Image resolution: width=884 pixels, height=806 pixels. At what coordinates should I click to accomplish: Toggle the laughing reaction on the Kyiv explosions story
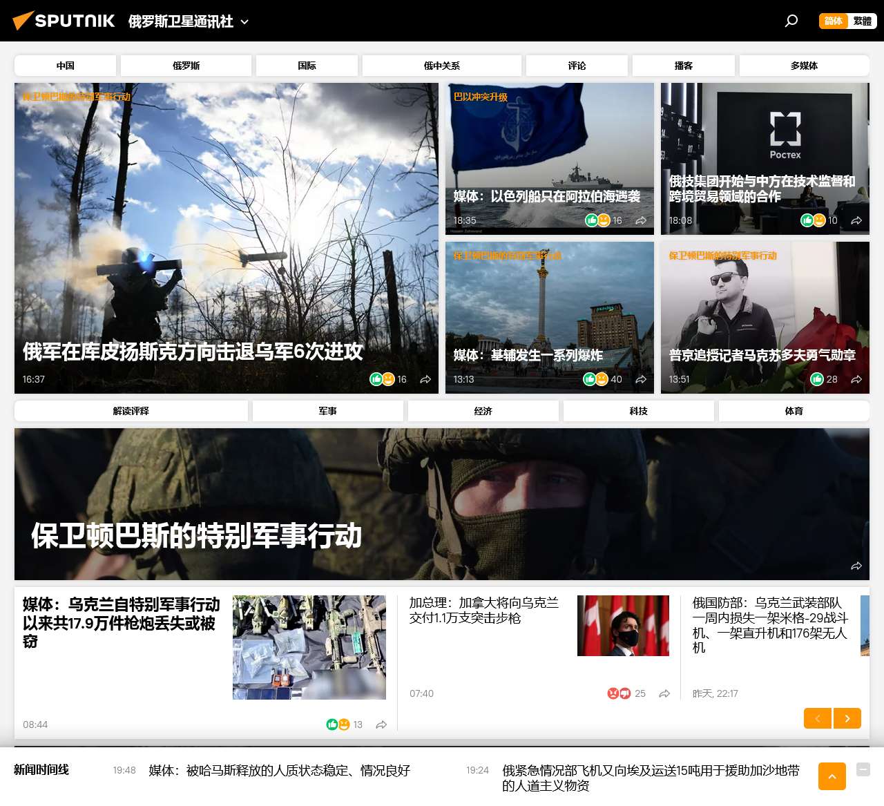[602, 379]
